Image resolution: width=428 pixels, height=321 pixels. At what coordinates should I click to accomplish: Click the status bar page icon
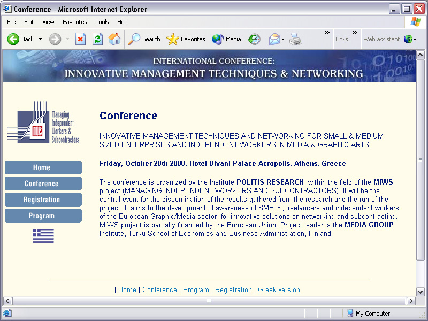(7, 313)
